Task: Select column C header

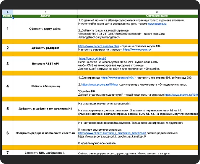Action: (x=138, y=12)
